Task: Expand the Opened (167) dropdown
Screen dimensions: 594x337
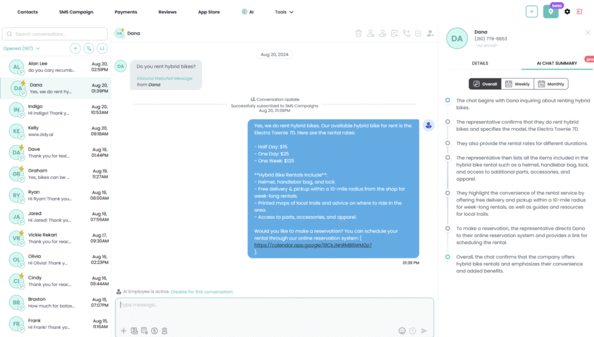Action: pyautogui.click(x=21, y=49)
